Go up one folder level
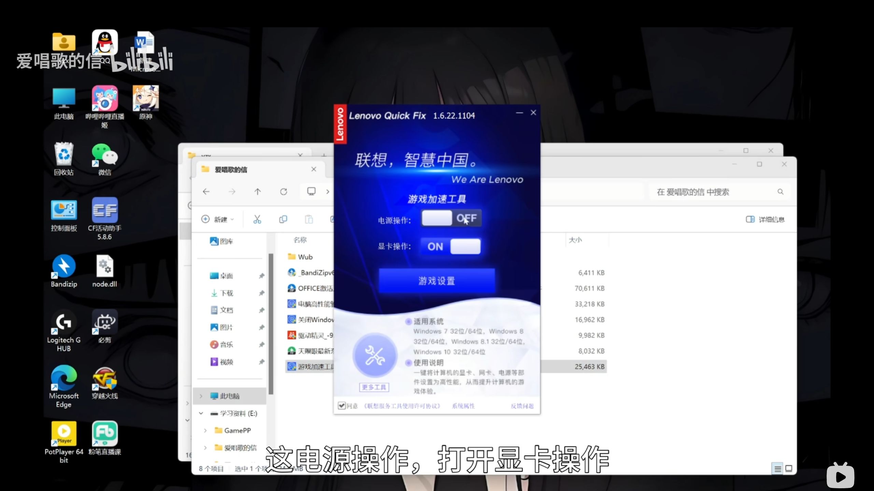Viewport: 874px width, 491px height. 257,192
